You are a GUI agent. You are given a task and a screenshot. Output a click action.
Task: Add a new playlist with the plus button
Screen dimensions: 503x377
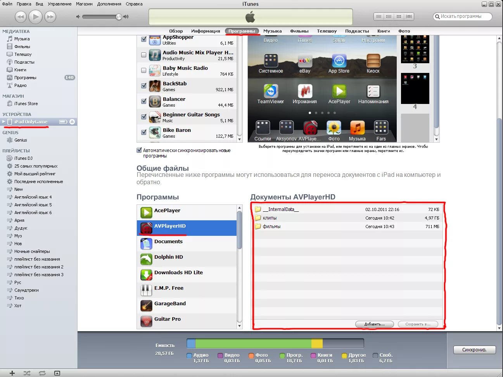click(12, 373)
